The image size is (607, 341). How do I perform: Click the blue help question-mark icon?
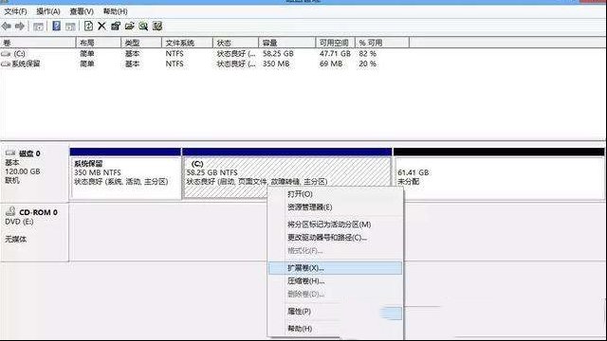pos(57,26)
